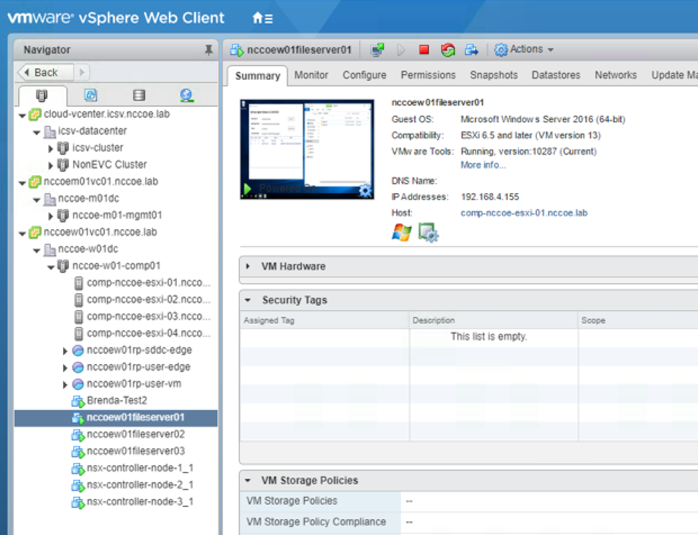Expand nccoew01rp-user-edge resource pool

65,368
